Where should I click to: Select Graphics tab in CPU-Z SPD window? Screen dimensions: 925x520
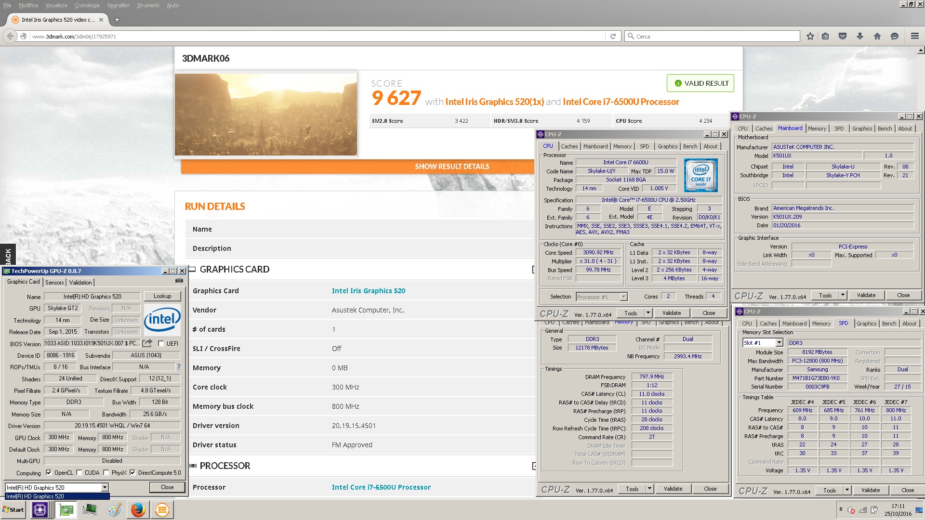pyautogui.click(x=866, y=324)
